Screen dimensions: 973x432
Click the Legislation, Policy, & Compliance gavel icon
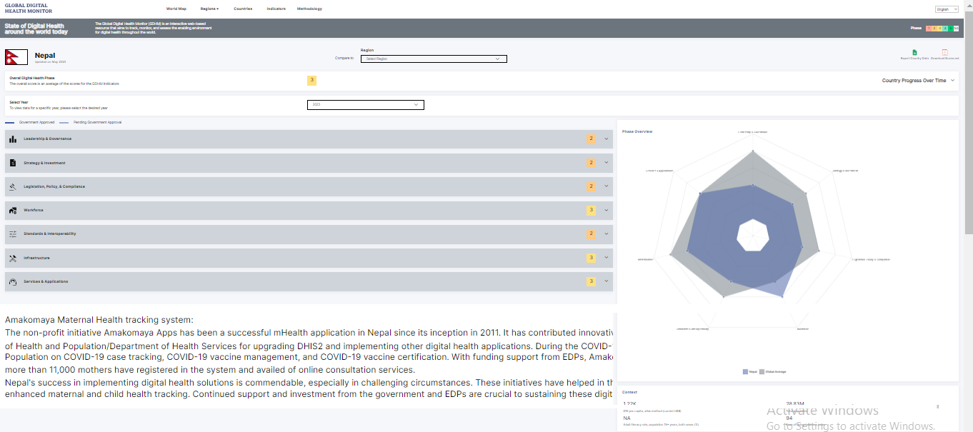click(13, 187)
